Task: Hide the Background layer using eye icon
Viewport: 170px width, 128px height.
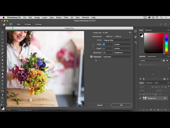Action: pyautogui.click(x=140, y=98)
